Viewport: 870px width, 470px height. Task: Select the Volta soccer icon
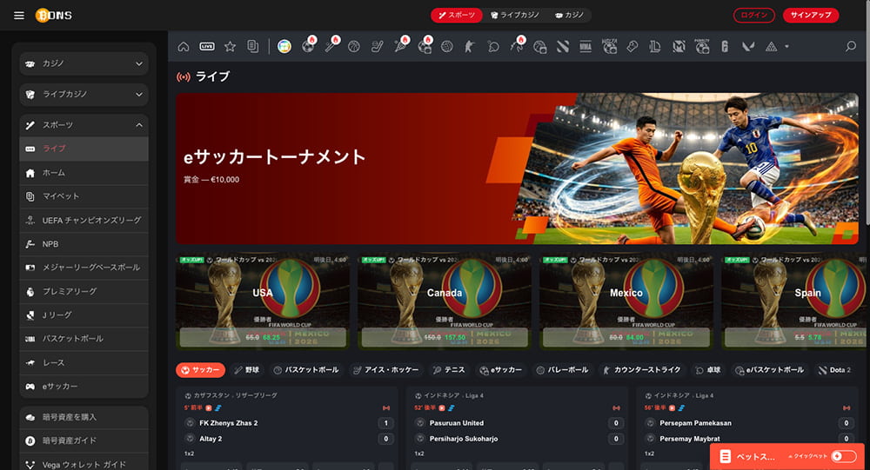(609, 46)
